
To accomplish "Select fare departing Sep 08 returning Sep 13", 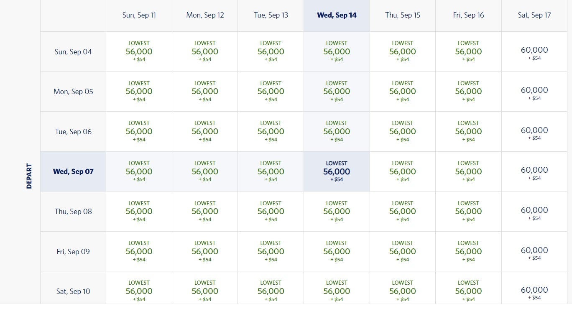I will pyautogui.click(x=271, y=211).
